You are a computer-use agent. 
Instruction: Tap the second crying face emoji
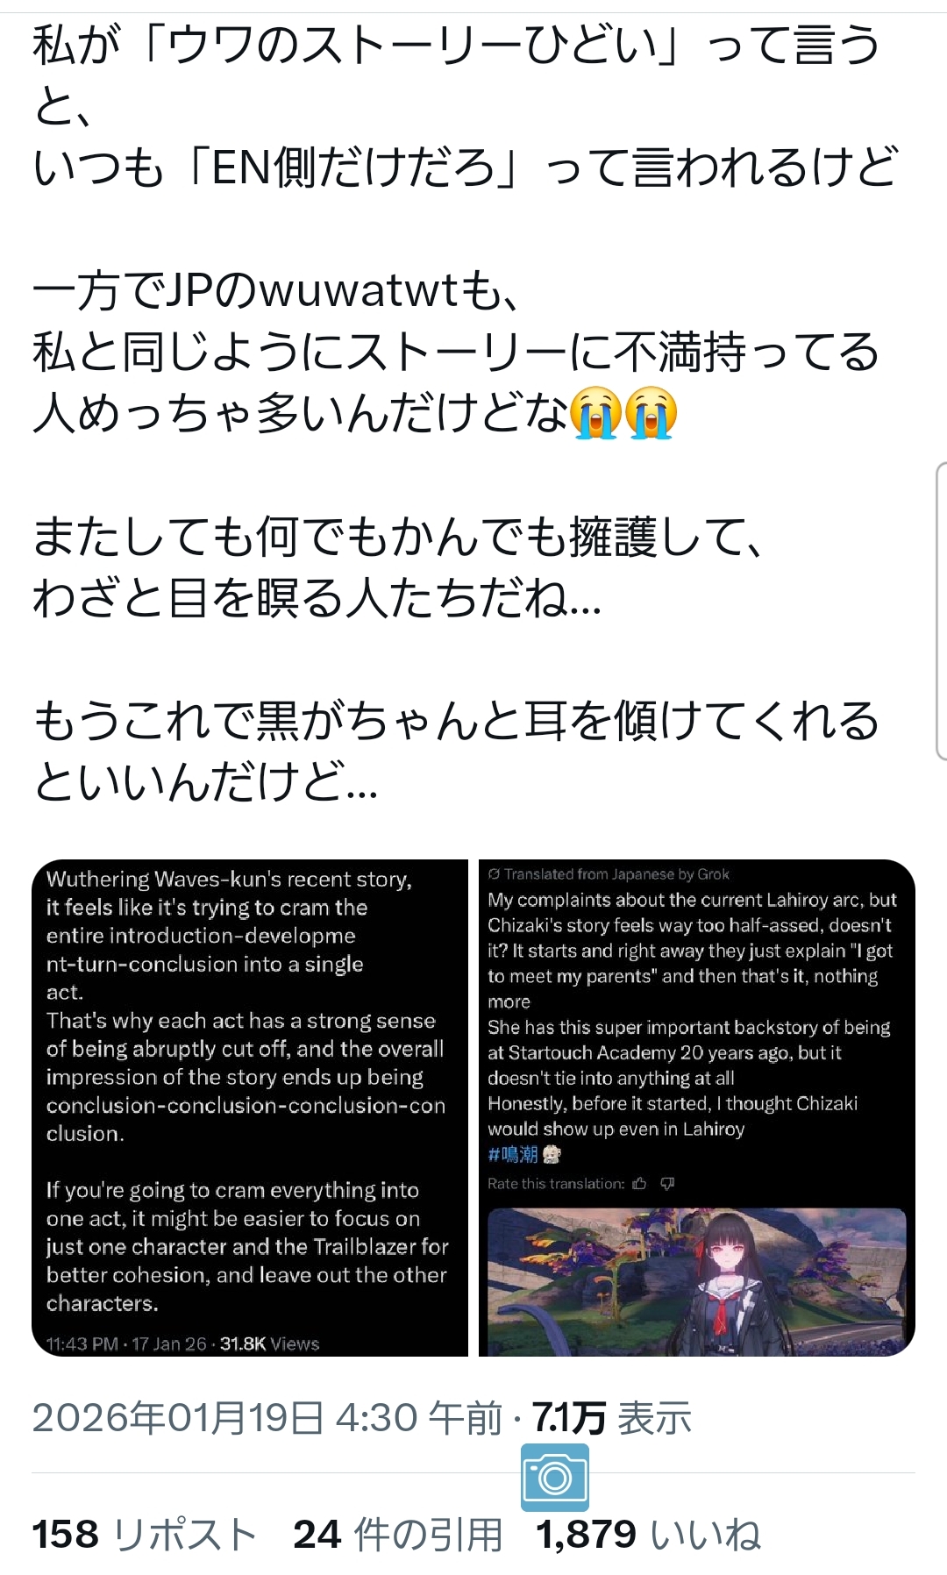(651, 412)
